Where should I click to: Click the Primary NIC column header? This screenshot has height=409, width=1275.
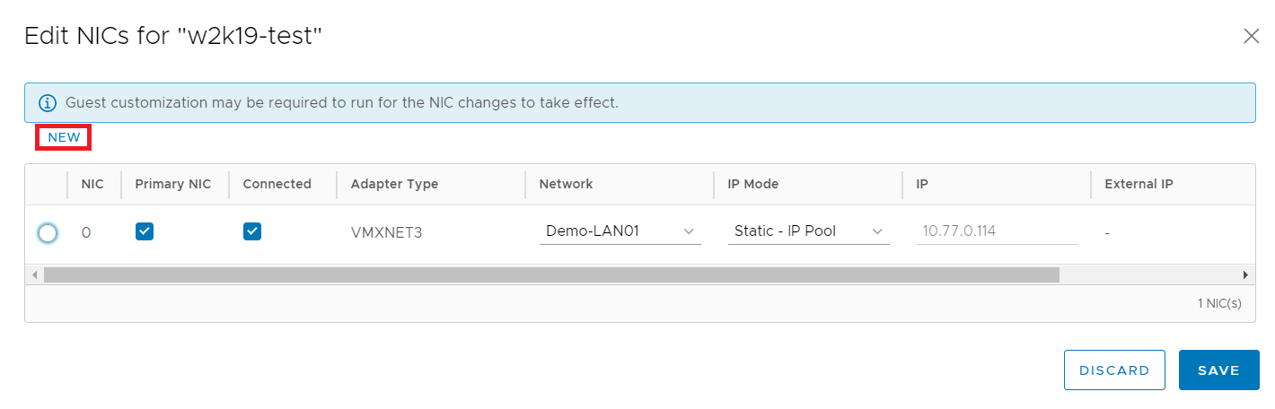[x=173, y=184]
